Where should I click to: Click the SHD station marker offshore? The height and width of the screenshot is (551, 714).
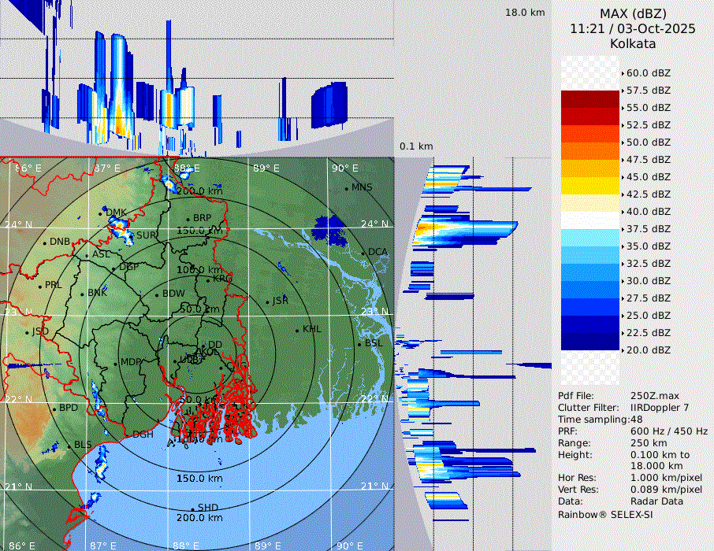[192, 508]
